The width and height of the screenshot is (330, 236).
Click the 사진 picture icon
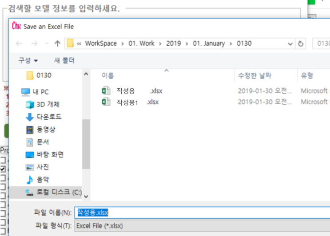coord(30,167)
